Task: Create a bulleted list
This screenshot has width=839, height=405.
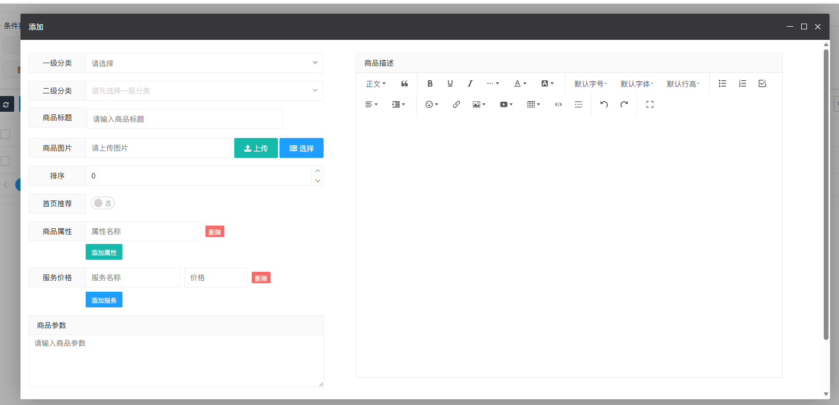Action: click(722, 83)
